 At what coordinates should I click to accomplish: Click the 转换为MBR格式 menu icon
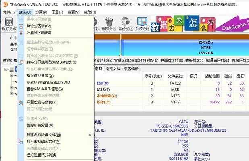(21, 62)
